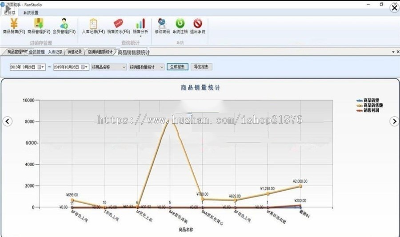The image size is (400, 237).
Task: Go to next image with right arrow
Action: 394,121
